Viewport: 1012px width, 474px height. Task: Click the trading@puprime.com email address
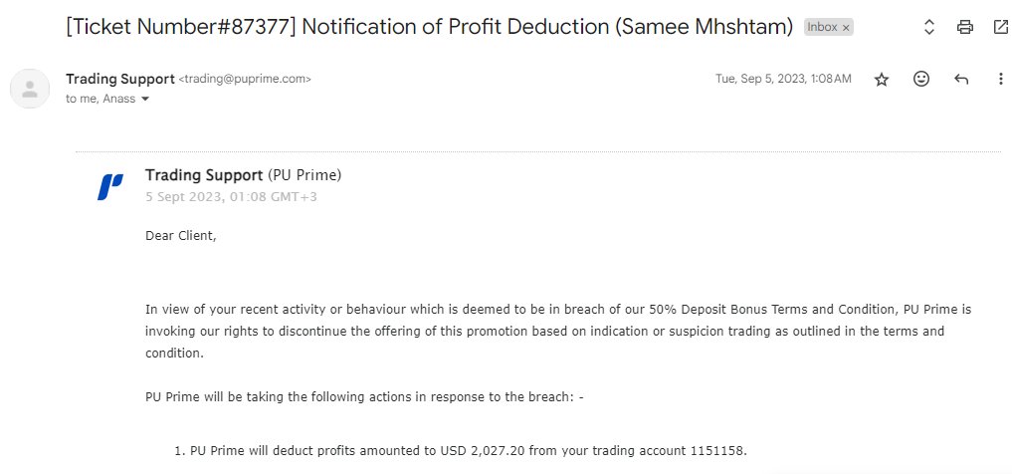pos(245,79)
